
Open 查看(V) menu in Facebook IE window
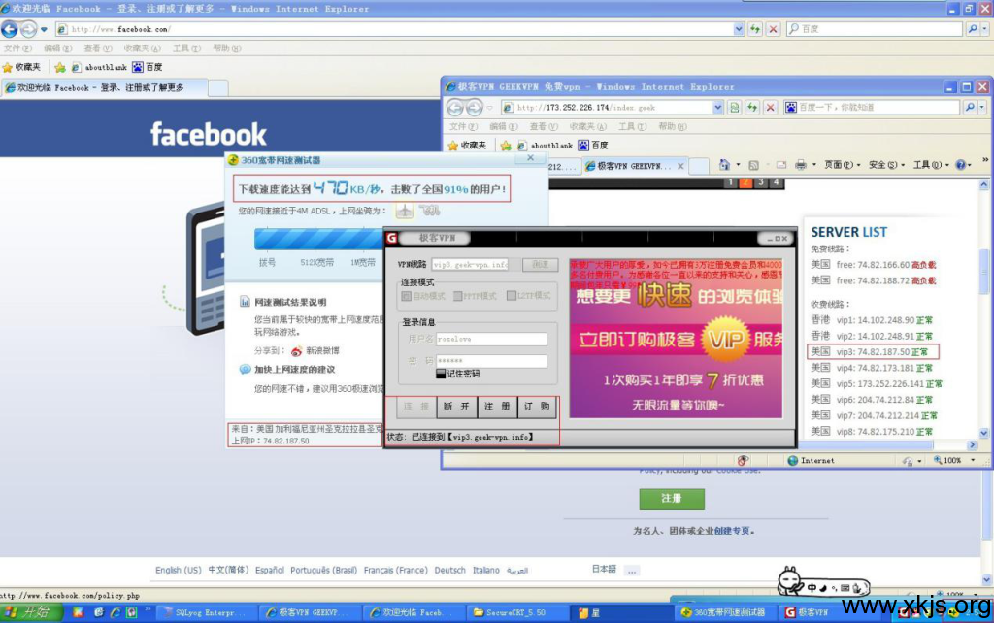tap(98, 49)
